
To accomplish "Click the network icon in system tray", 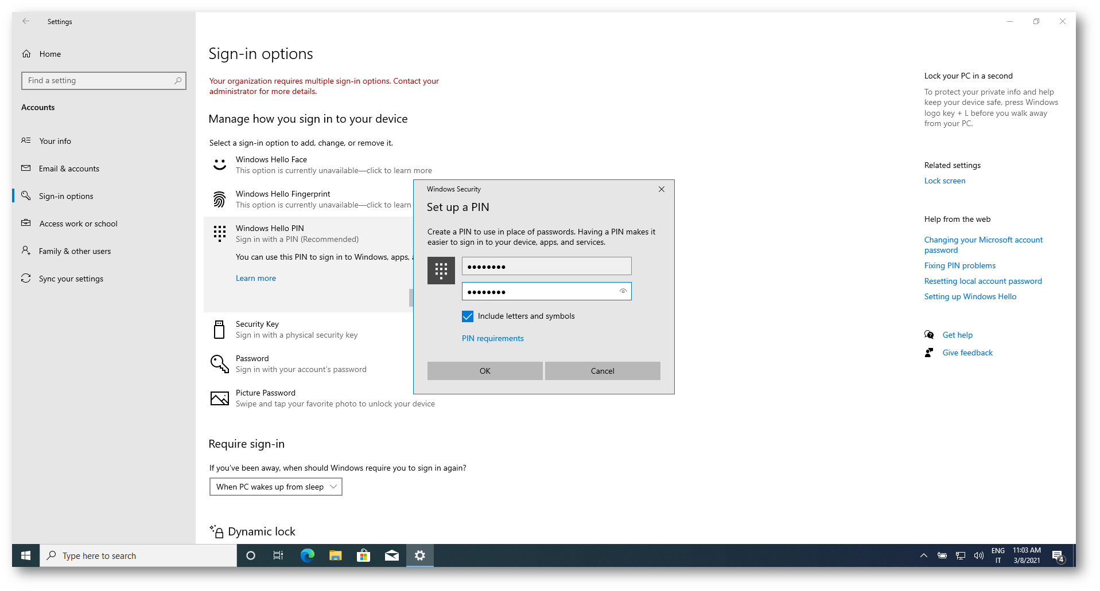I will click(x=961, y=555).
